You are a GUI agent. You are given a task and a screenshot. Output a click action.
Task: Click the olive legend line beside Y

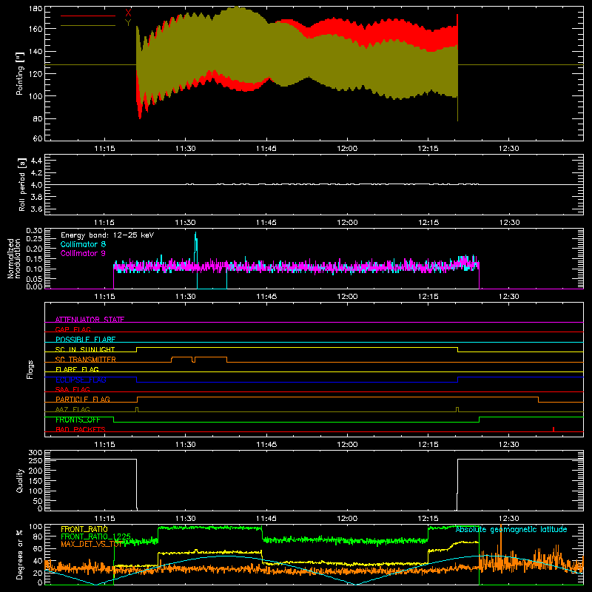87,26
